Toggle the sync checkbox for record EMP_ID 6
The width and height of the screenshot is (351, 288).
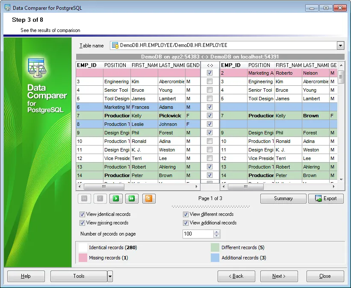(x=209, y=107)
